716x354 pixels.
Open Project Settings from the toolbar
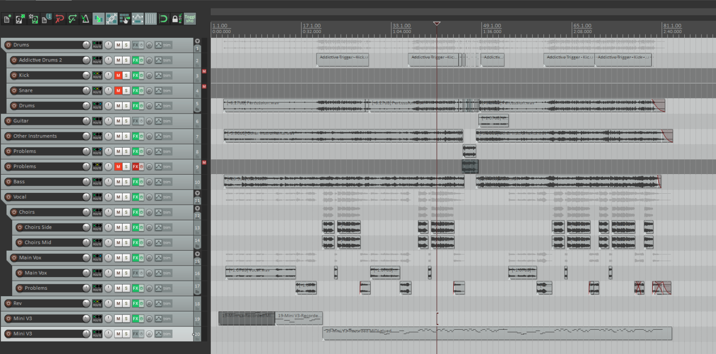(x=46, y=19)
